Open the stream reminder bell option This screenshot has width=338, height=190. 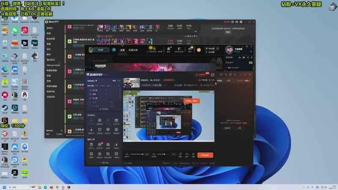[203, 80]
